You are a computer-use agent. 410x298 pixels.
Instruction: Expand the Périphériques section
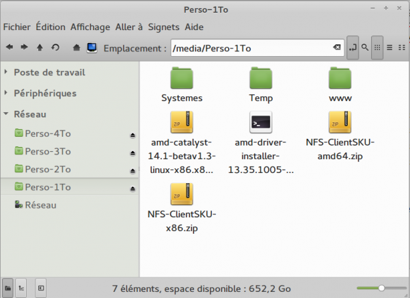click(x=7, y=94)
